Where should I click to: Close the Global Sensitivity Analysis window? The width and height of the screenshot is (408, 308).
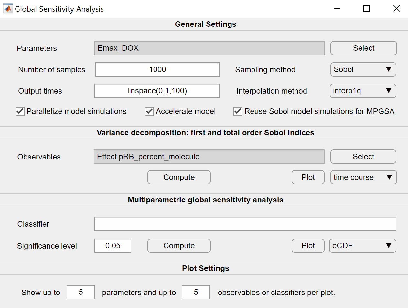(x=396, y=9)
